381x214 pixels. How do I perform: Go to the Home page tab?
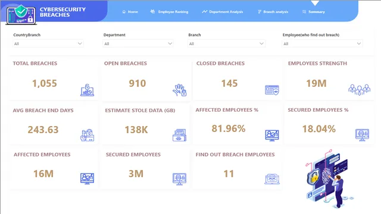coord(130,12)
